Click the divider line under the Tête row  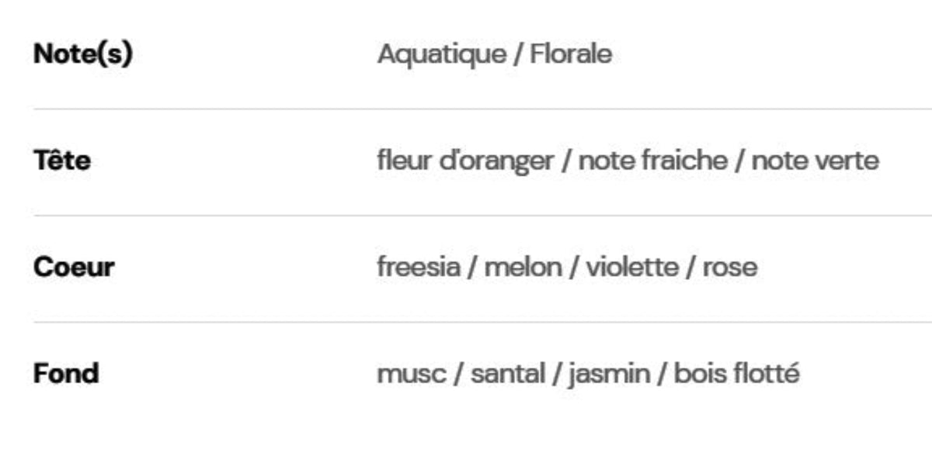pos(482,216)
